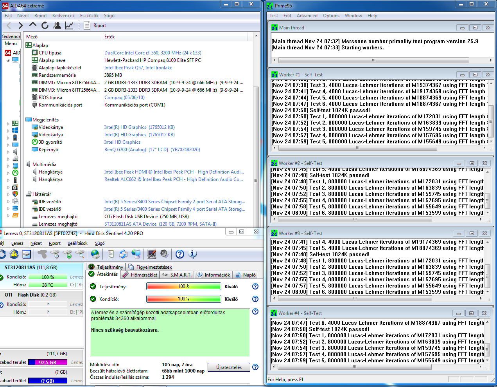Click line-chart icon in AIDA64 toolbar

pyautogui.click(x=69, y=25)
